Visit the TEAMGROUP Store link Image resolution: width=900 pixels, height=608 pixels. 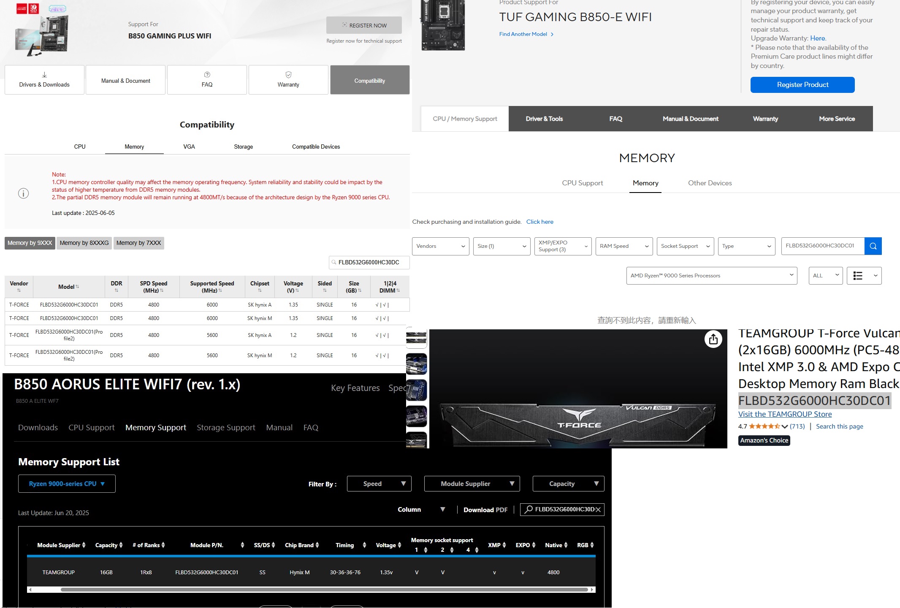point(785,414)
